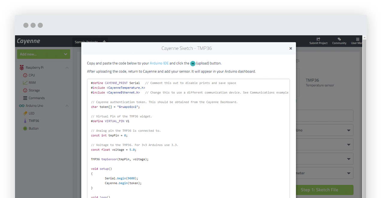Open the TMP36 sidebar entry
Image resolution: width=382 pixels, height=198 pixels.
pyautogui.click(x=34, y=121)
